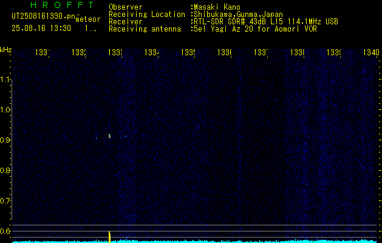Click the bright meteor echo near 0.9 kHz

[110, 136]
